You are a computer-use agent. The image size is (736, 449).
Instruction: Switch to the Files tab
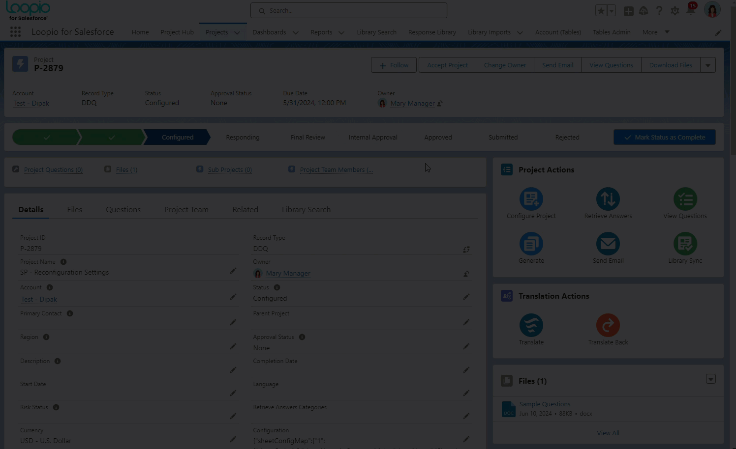tap(75, 209)
